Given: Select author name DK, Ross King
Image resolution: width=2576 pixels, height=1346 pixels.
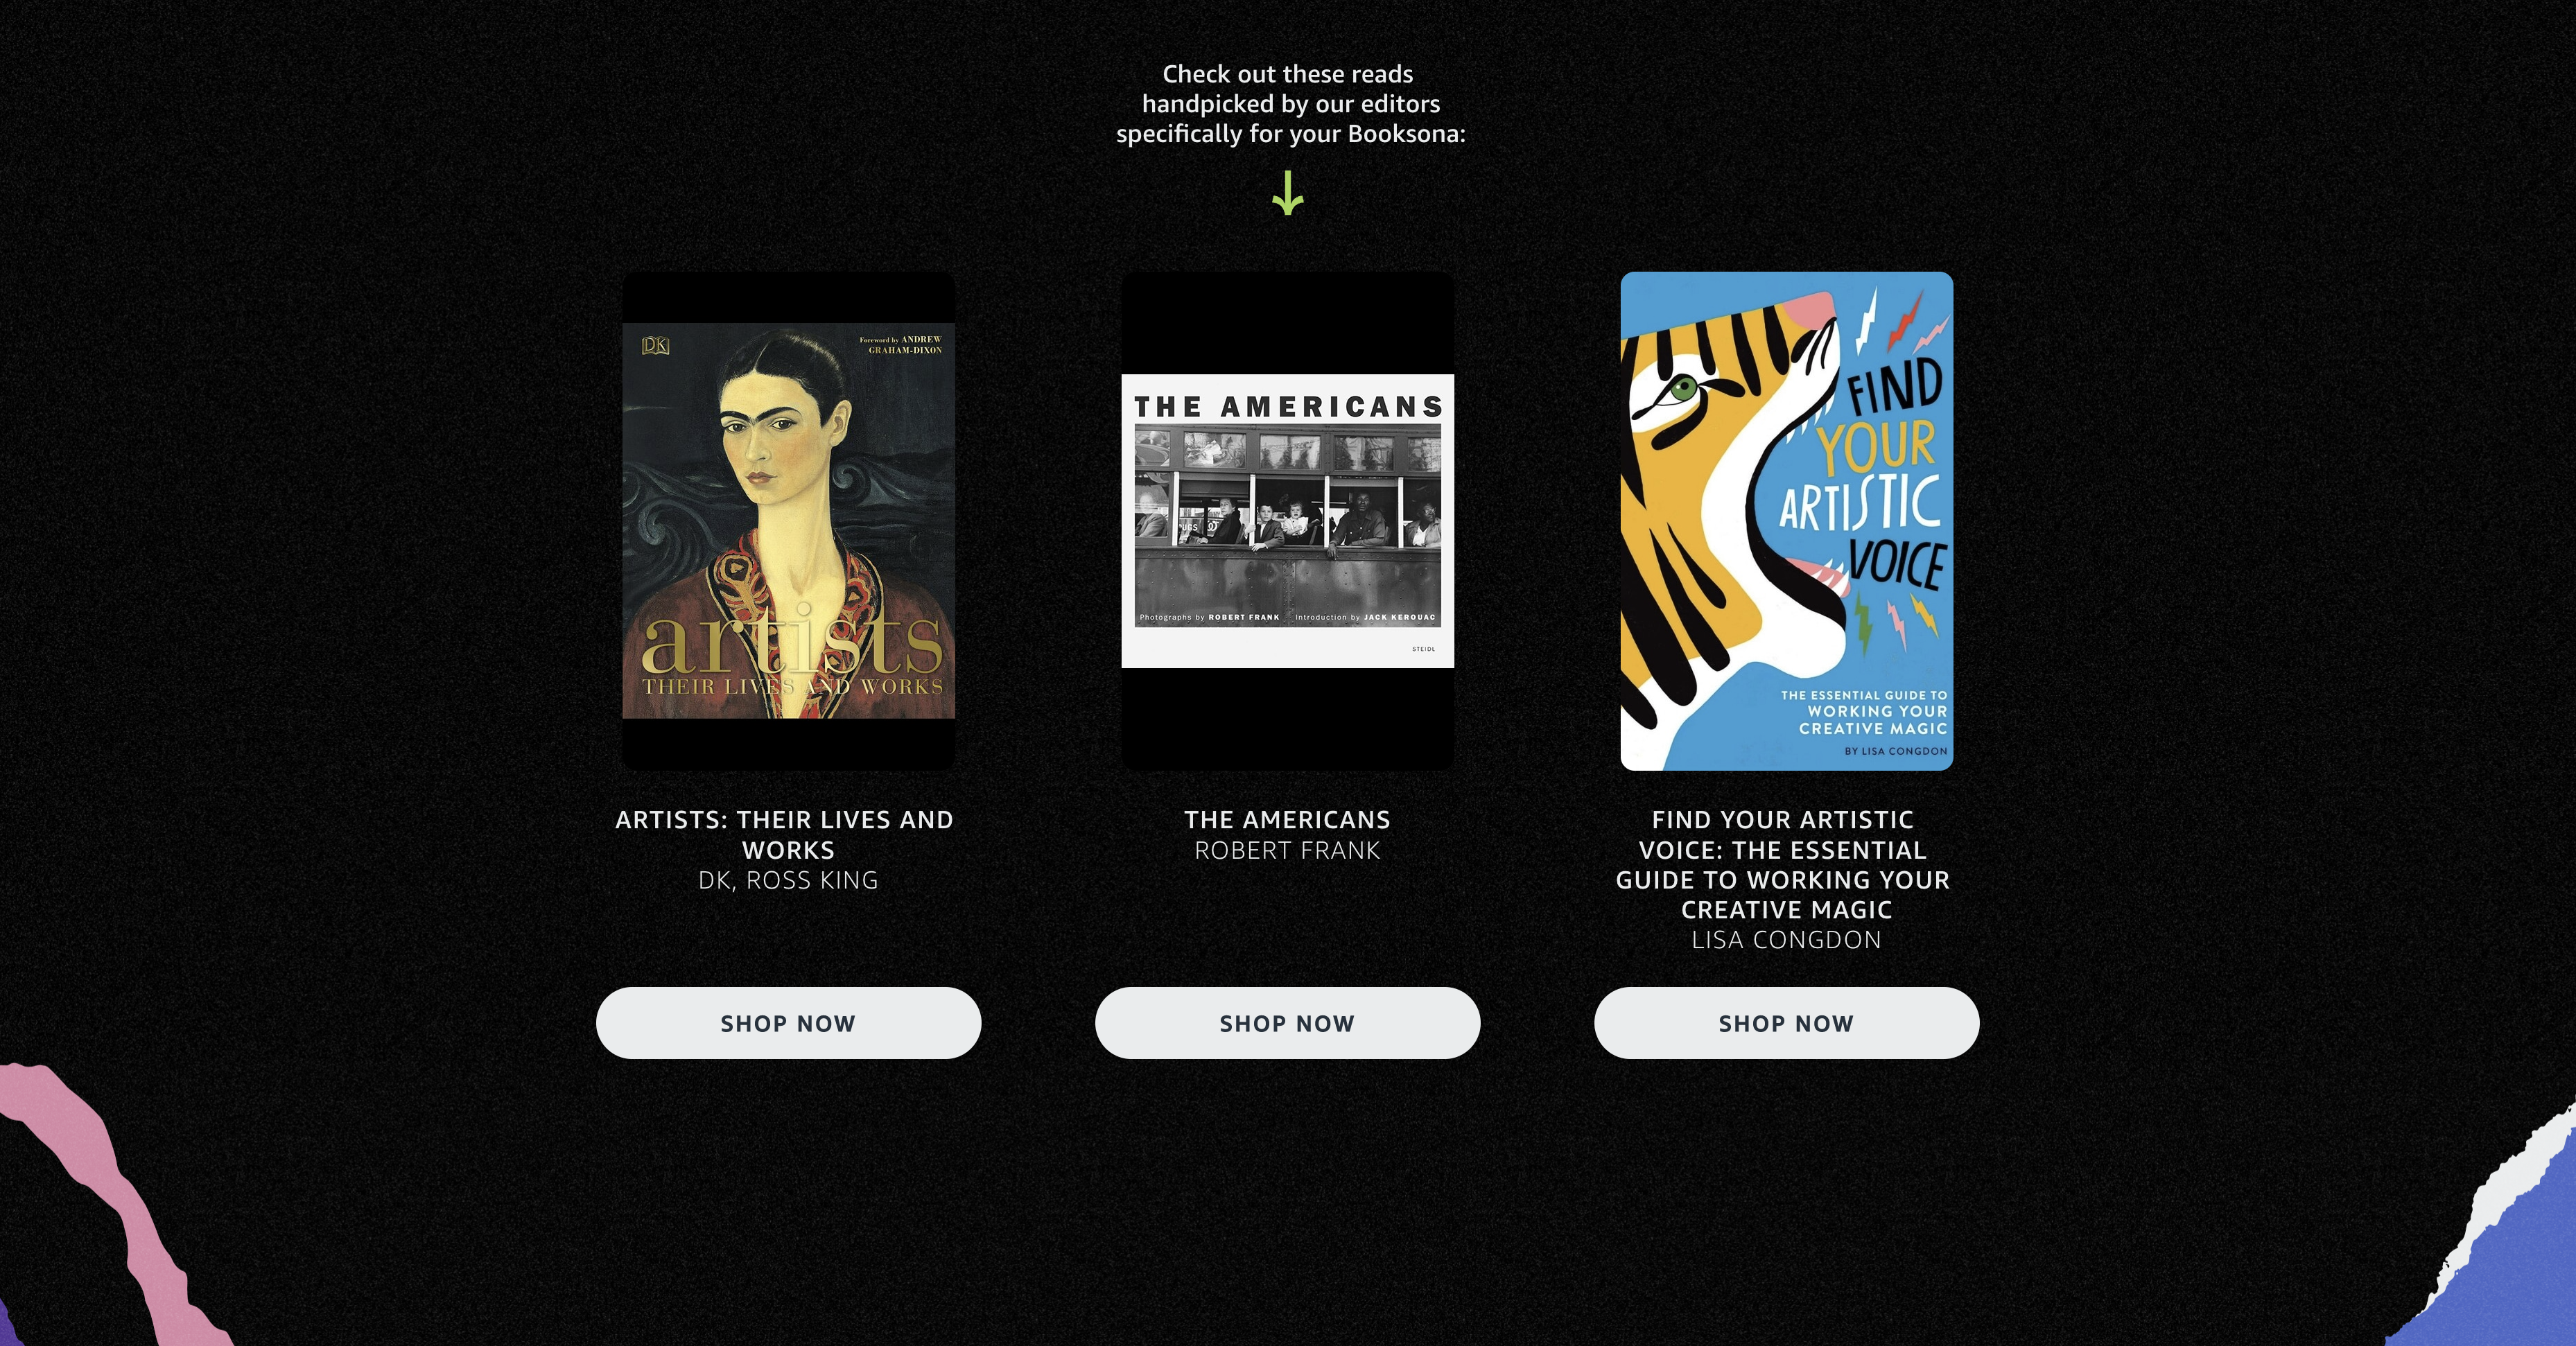Looking at the screenshot, I should click(x=789, y=880).
